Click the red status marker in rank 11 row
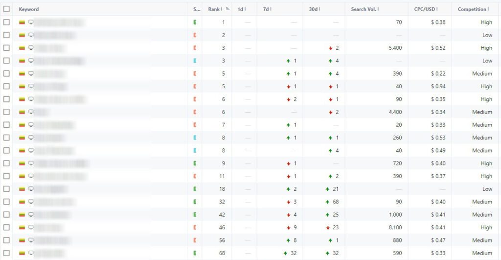This screenshot has height=260, width=501. tap(195, 176)
